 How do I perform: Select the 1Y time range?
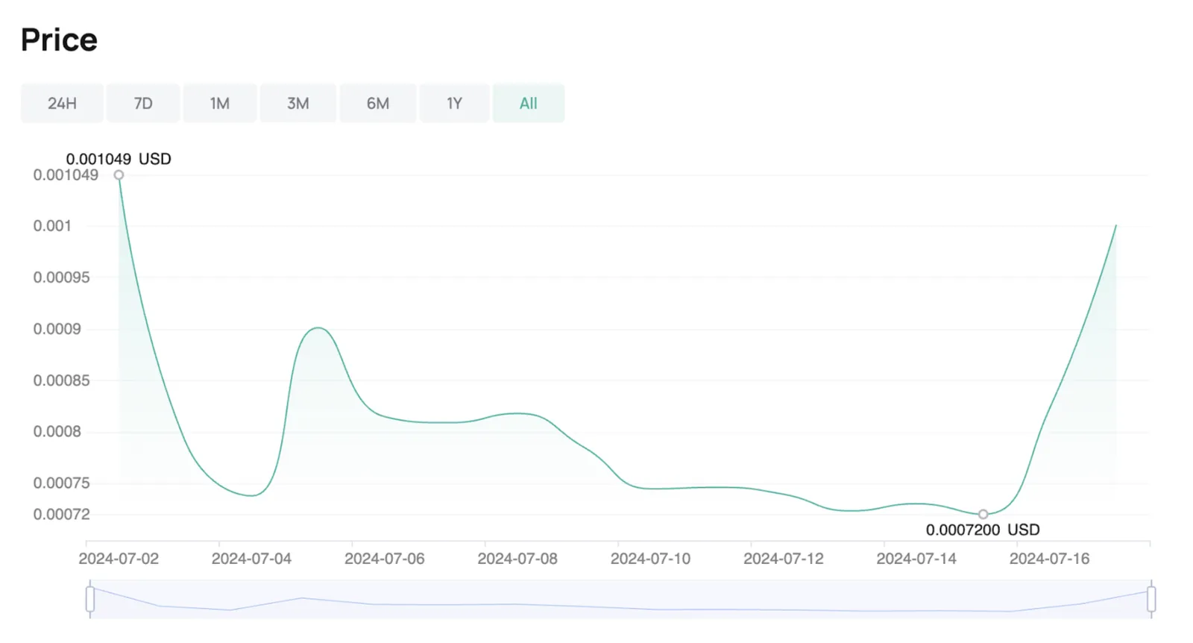coord(454,103)
